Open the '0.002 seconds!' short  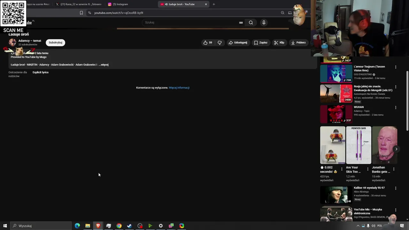click(333, 145)
